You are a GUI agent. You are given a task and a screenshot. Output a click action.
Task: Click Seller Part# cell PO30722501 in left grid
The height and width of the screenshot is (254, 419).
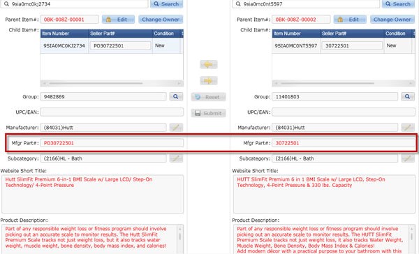[x=120, y=45]
